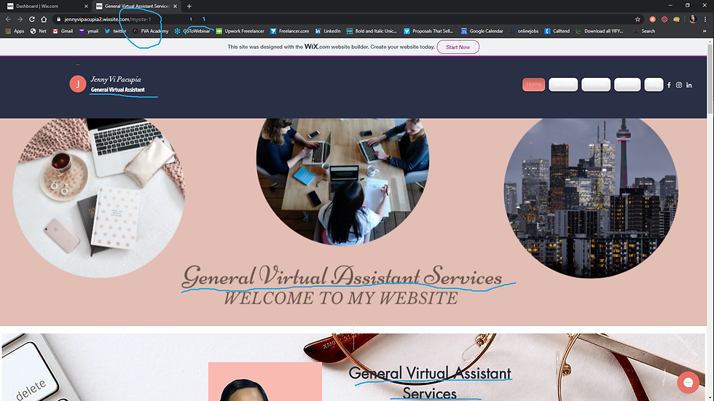Open the Gmail bookmark
The width and height of the screenshot is (714, 401).
(63, 31)
